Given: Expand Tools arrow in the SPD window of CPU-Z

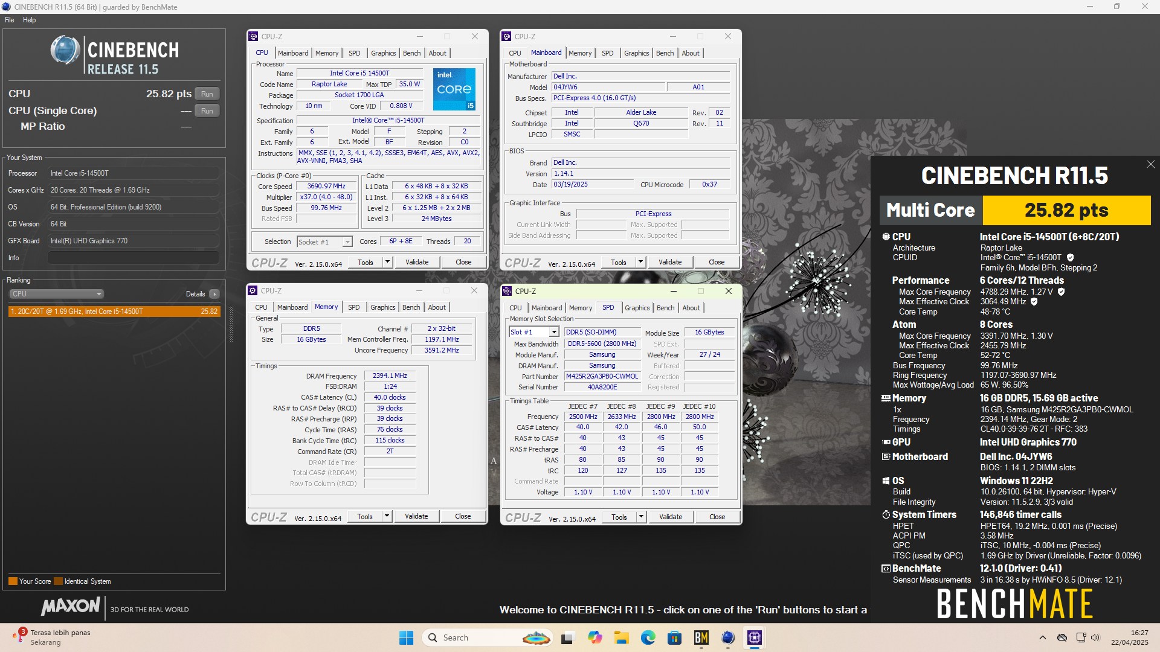Looking at the screenshot, I should [642, 517].
